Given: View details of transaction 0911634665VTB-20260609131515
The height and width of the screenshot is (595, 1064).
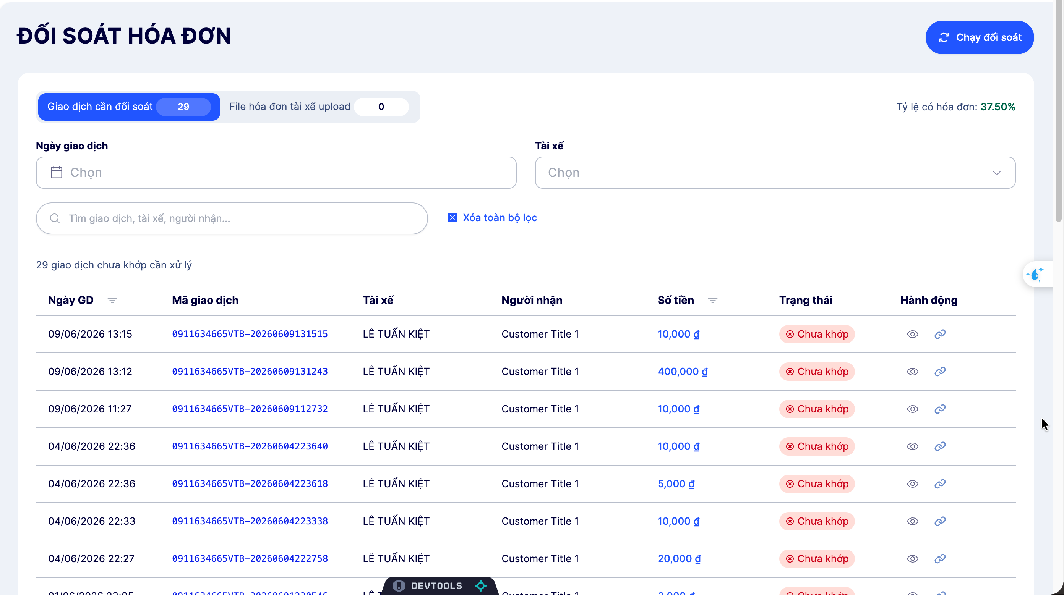Looking at the screenshot, I should point(912,334).
